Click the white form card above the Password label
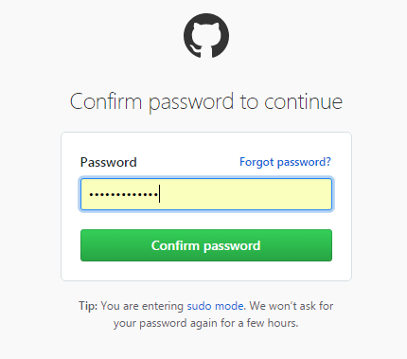Screen dimensions: 407x359 pos(206,144)
